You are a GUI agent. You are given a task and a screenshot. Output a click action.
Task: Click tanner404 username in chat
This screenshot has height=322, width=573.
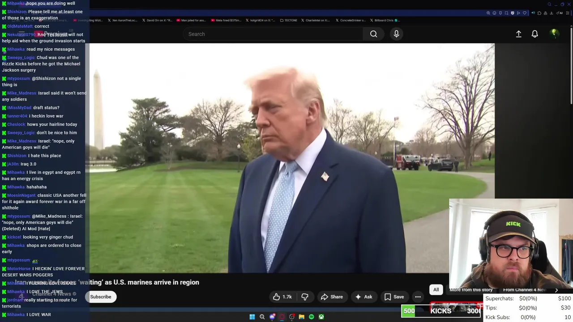point(17,116)
